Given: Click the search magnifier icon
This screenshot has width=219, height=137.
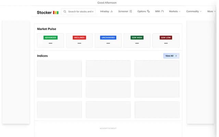Looking at the screenshot, I should click(x=65, y=11).
